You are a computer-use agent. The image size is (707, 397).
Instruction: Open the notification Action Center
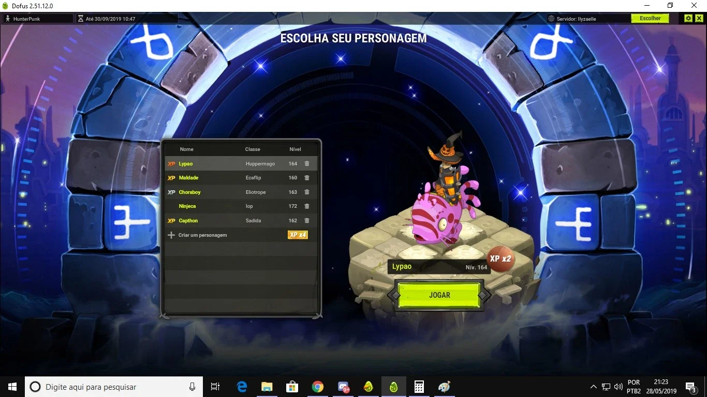point(690,387)
